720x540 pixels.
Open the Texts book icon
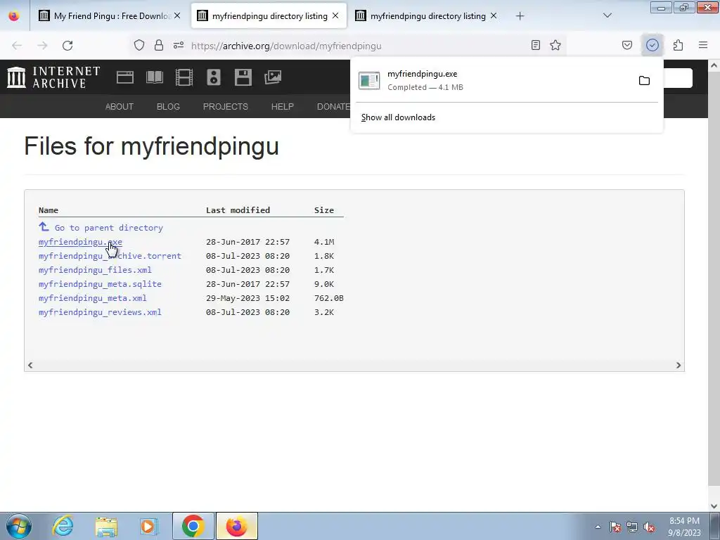[154, 77]
